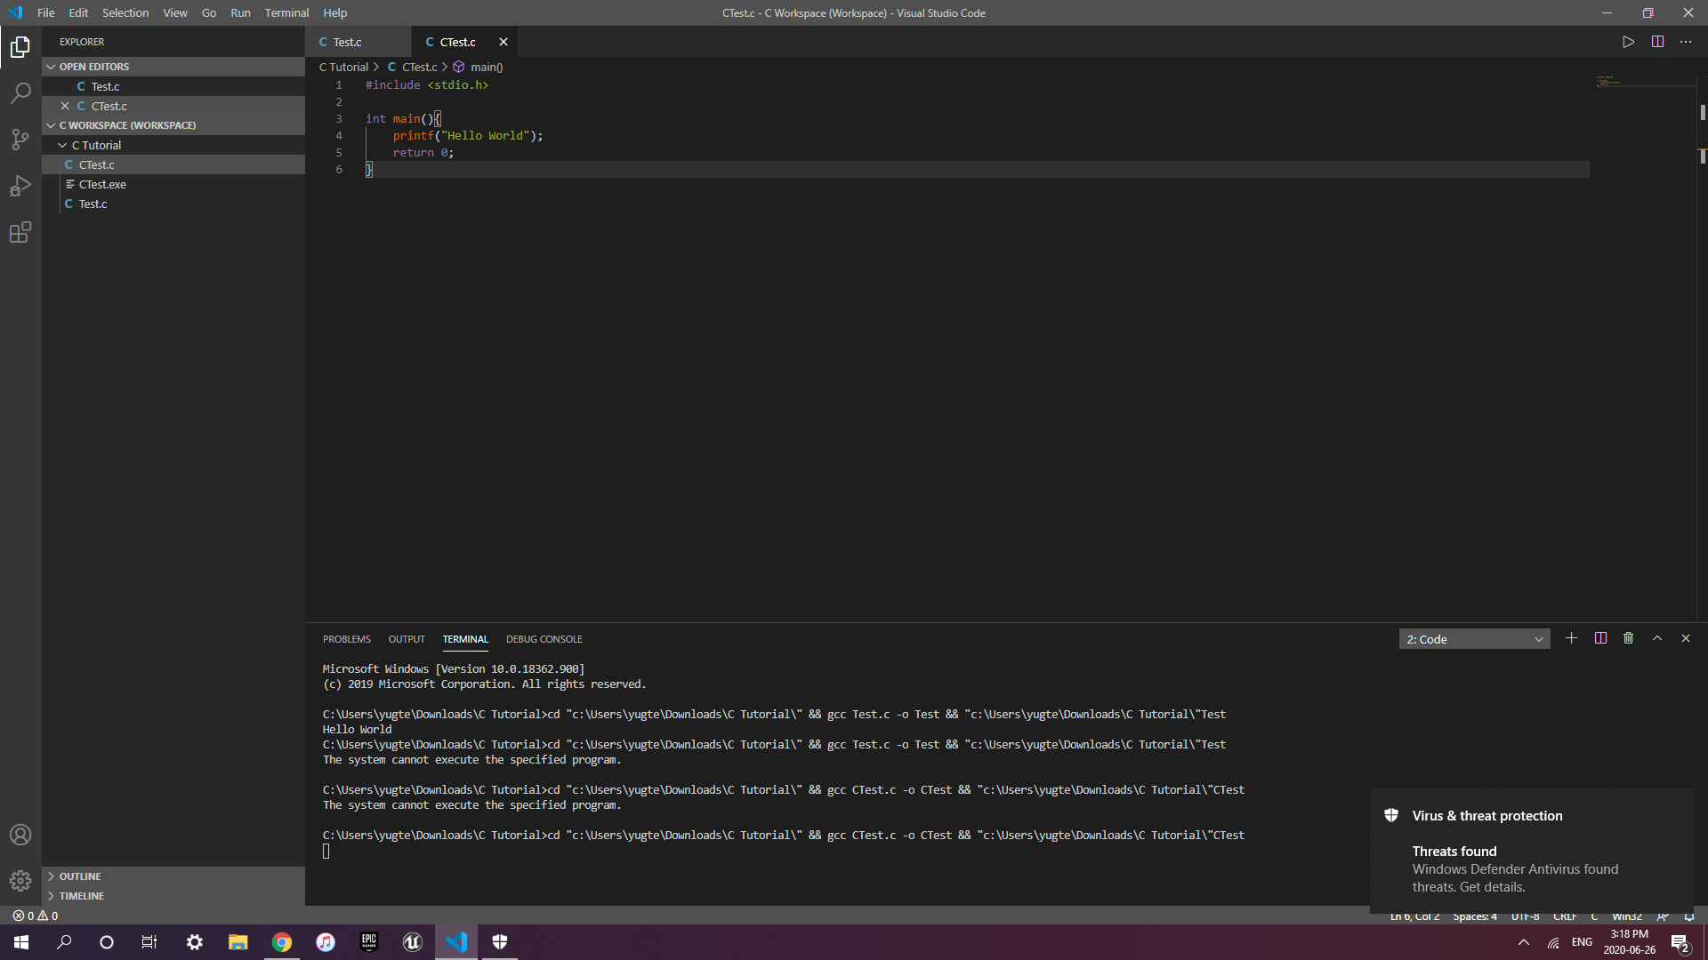Click the status bar errors warnings indicator
This screenshot has height=960, width=1708.
36,916
